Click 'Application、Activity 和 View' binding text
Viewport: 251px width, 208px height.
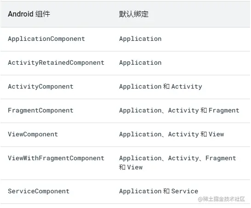[x=171, y=134]
